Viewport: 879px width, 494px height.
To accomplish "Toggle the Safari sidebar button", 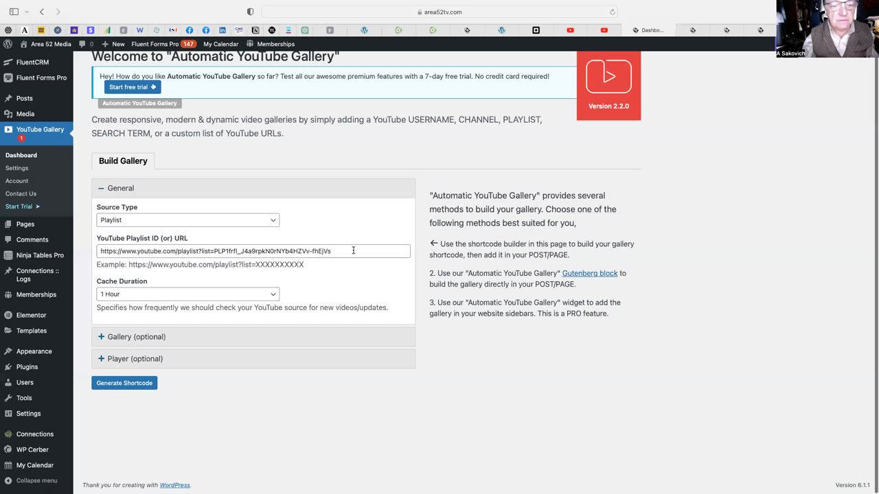I will coord(14,12).
